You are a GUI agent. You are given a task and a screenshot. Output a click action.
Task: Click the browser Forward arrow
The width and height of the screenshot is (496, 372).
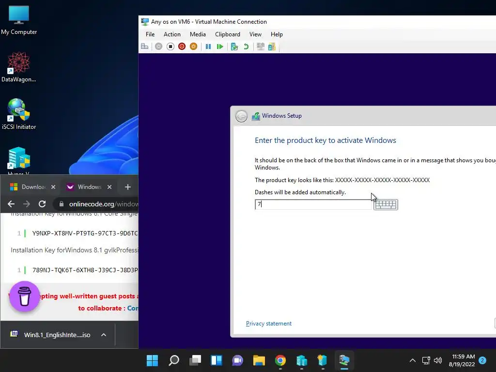pyautogui.click(x=27, y=204)
